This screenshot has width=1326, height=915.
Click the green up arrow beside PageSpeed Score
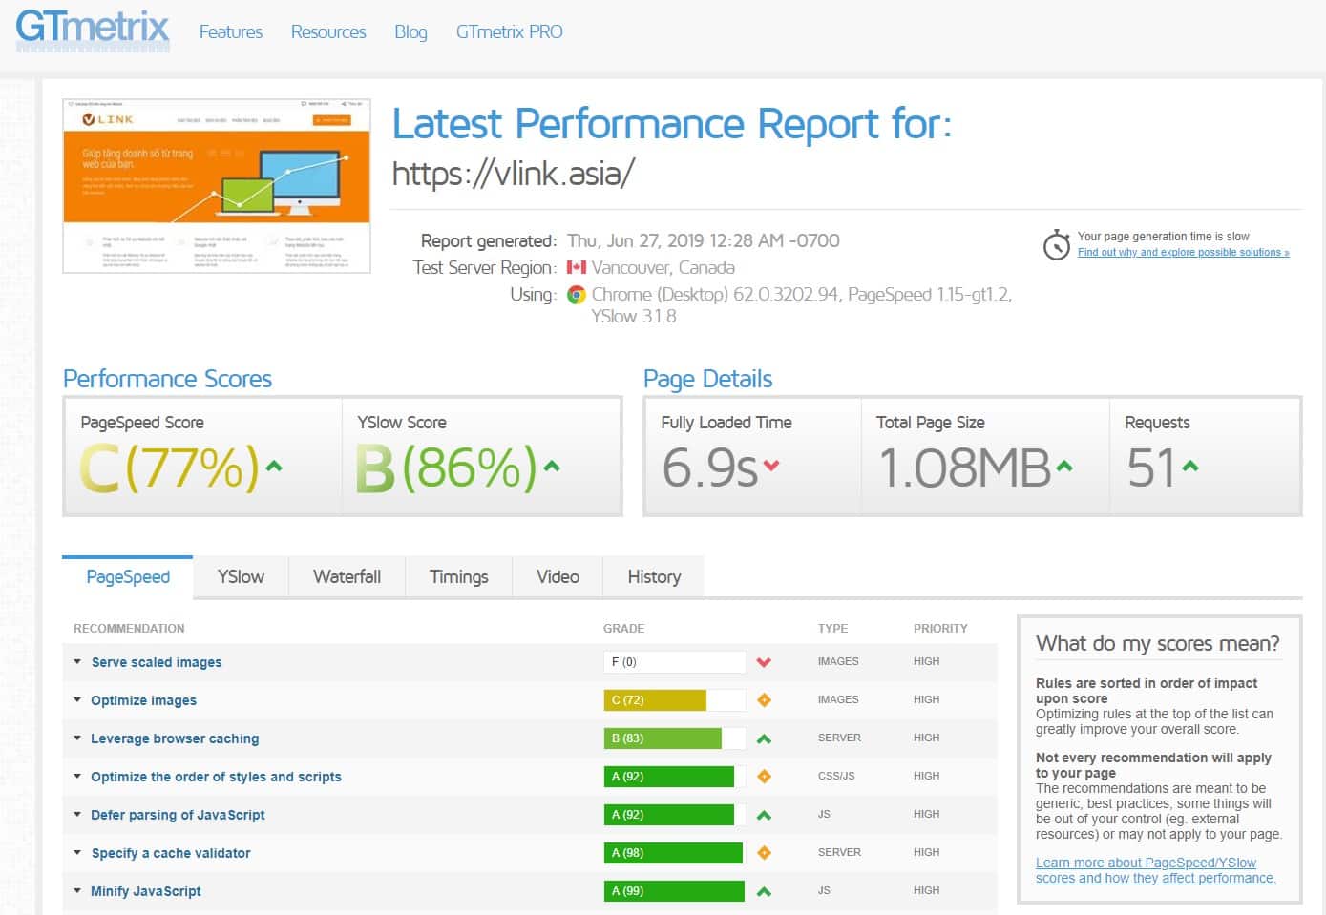(274, 467)
